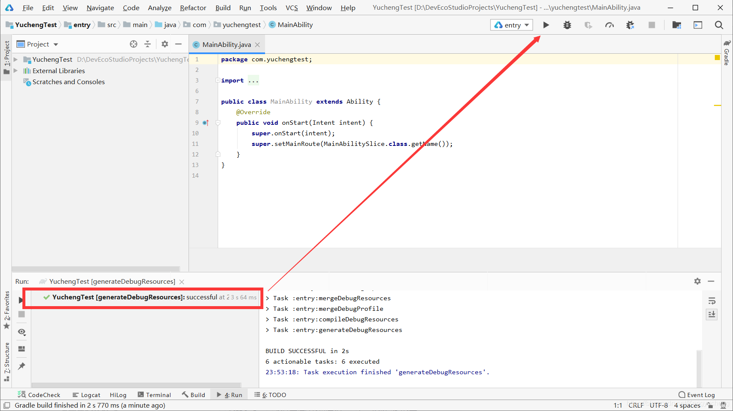Stop the running process in toolbar

click(652, 25)
